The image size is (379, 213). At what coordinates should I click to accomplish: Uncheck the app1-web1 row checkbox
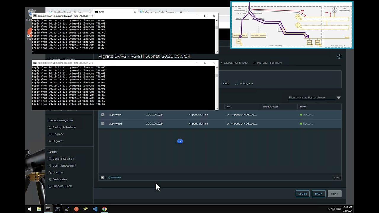(x=103, y=115)
